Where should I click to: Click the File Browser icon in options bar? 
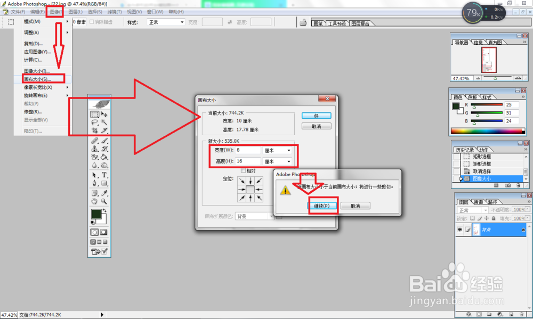tap(303, 22)
